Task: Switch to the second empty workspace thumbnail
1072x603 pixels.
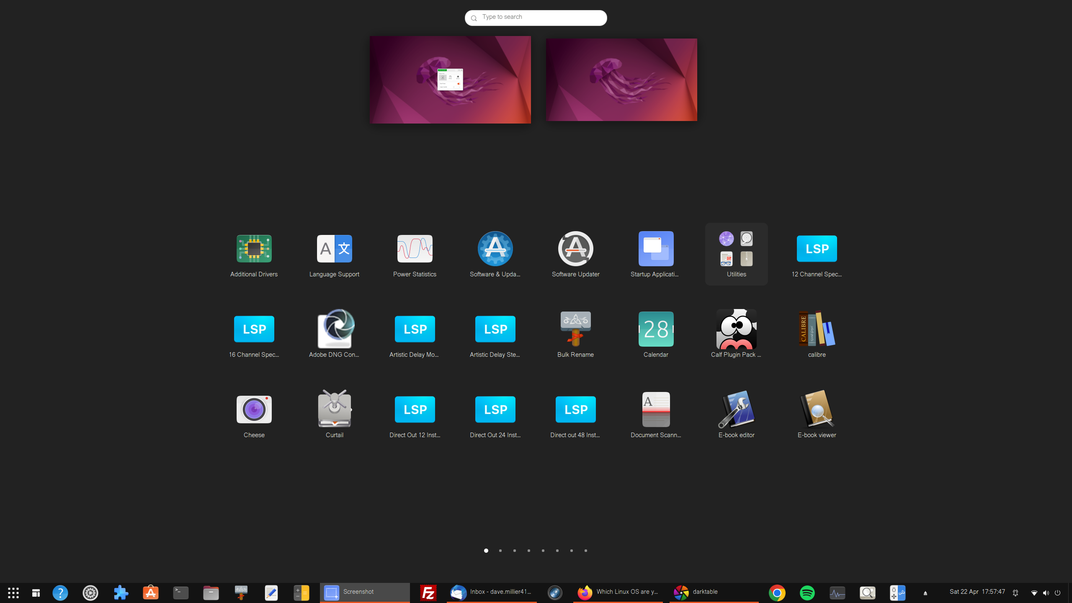Action: 621,80
